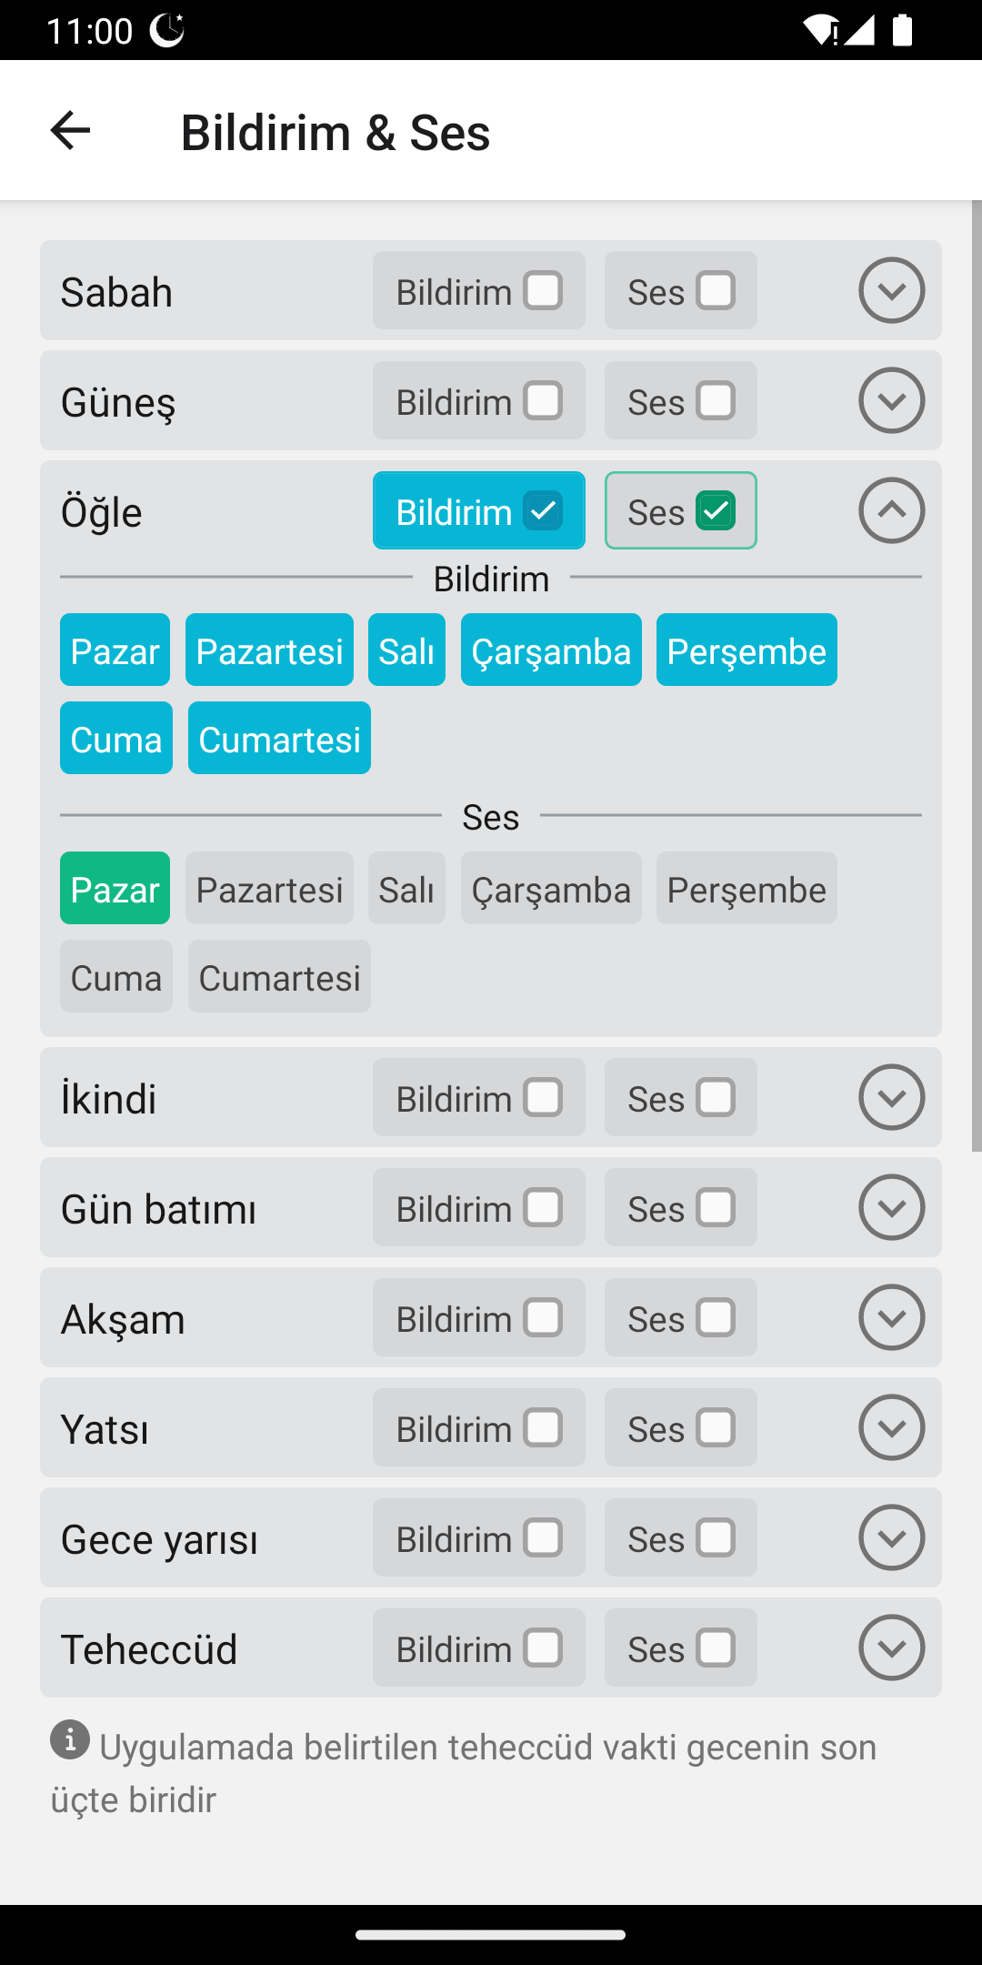Expand the İkindi row chevron
982x1965 pixels.
(x=891, y=1097)
